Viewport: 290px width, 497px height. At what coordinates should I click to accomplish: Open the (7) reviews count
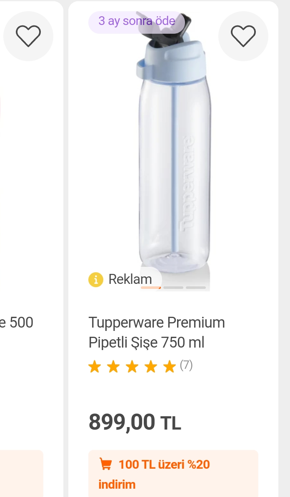tap(186, 365)
